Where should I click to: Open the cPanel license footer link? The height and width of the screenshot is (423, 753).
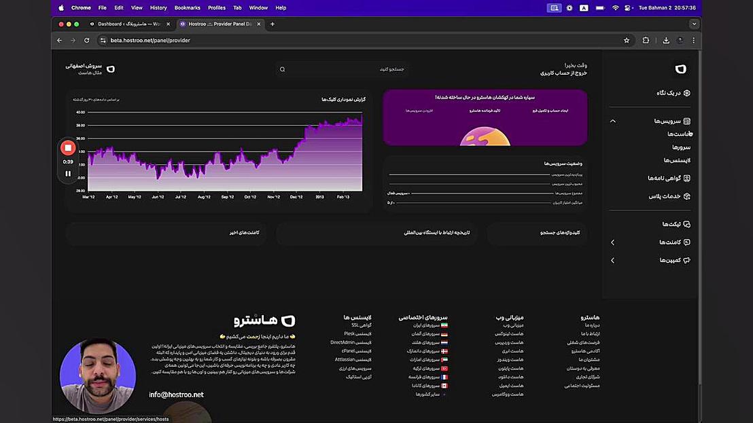pos(356,351)
